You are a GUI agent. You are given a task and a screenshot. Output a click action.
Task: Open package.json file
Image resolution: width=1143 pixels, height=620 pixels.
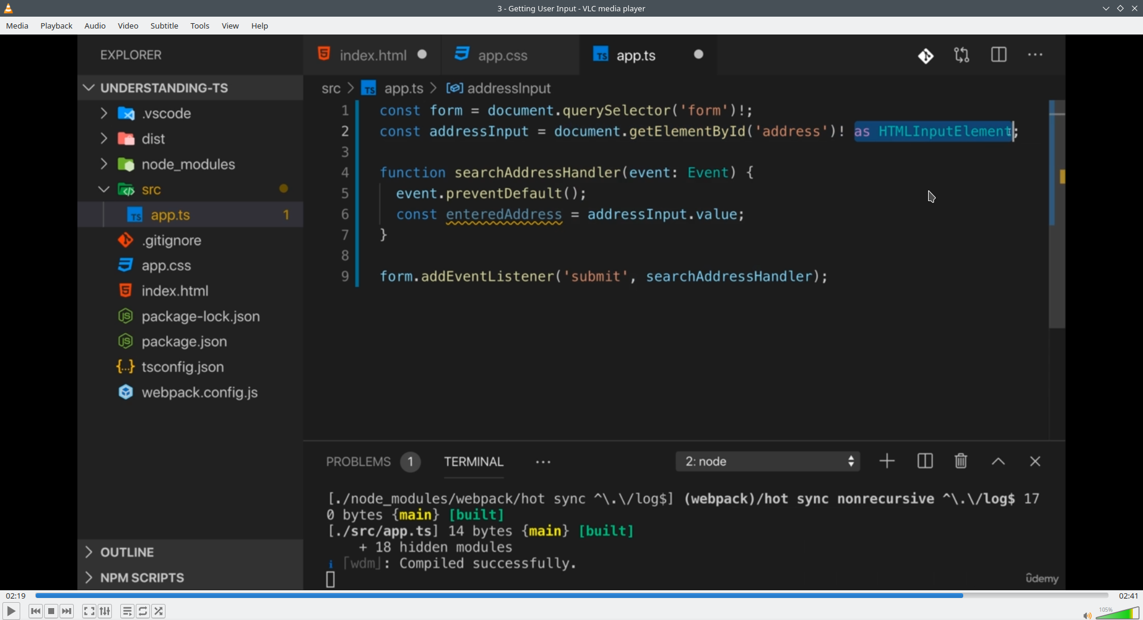[x=190, y=342]
